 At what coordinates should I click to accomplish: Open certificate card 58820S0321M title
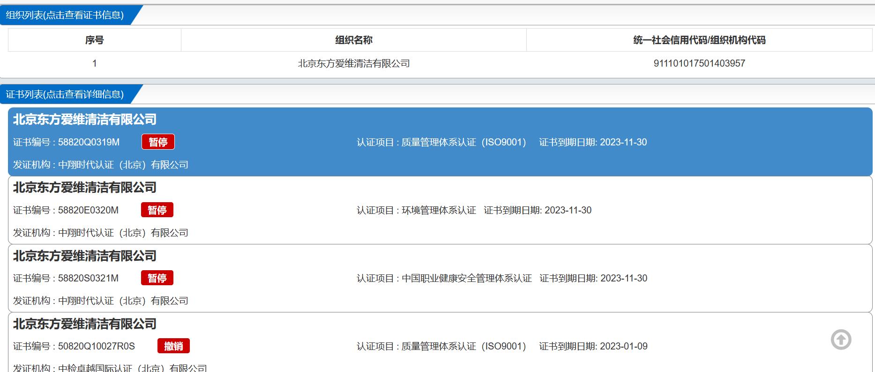(x=85, y=256)
